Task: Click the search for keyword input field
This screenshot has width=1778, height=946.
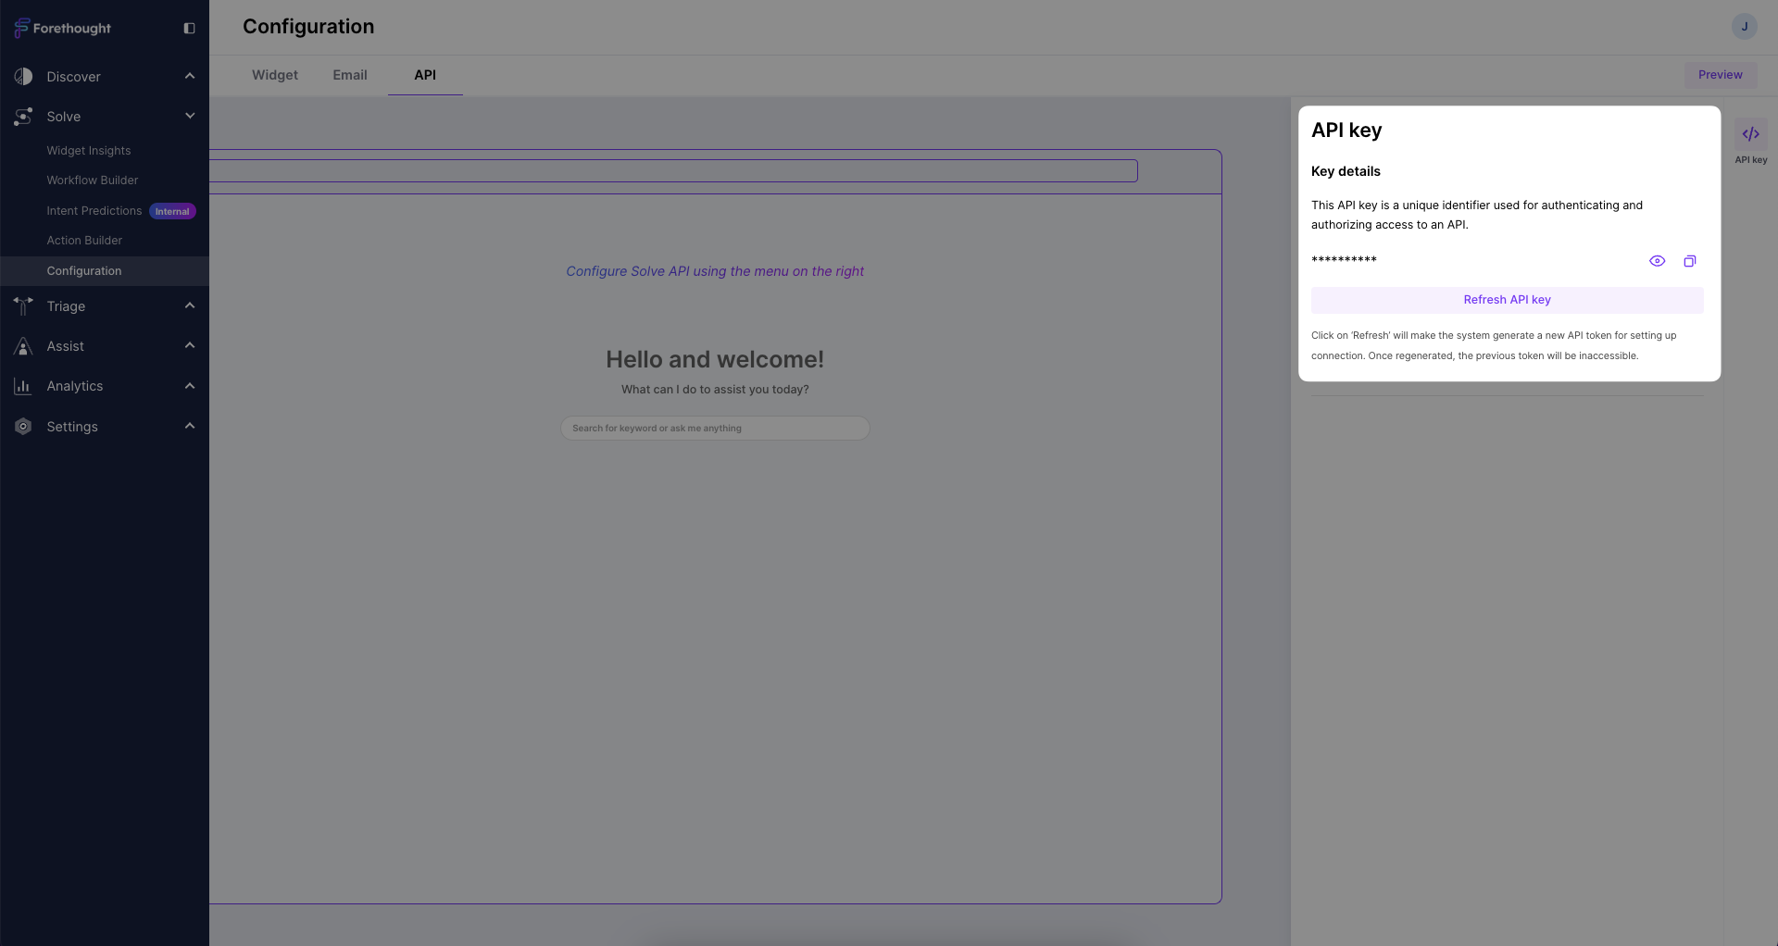Action: coord(715,428)
